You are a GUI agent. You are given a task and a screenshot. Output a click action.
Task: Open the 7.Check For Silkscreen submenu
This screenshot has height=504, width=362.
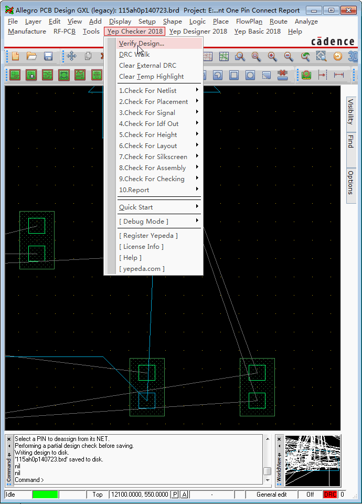[x=159, y=157]
